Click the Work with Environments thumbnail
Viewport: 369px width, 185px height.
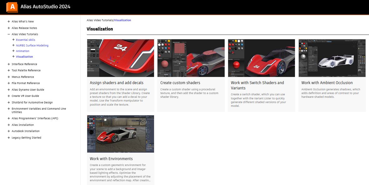(x=120, y=134)
